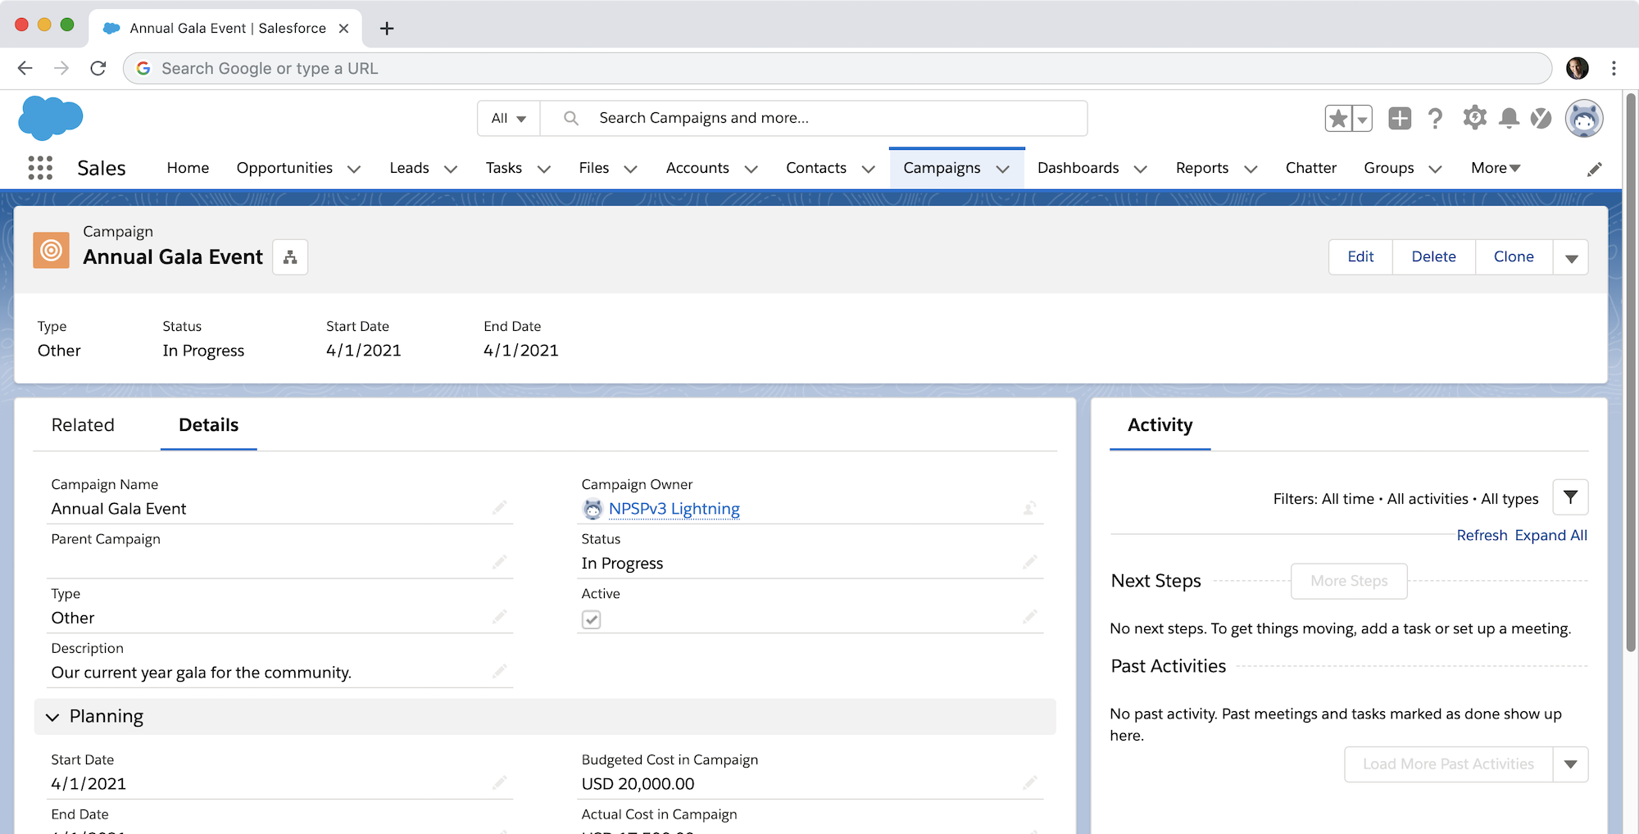Edit the Status field pencil

pyautogui.click(x=1029, y=562)
